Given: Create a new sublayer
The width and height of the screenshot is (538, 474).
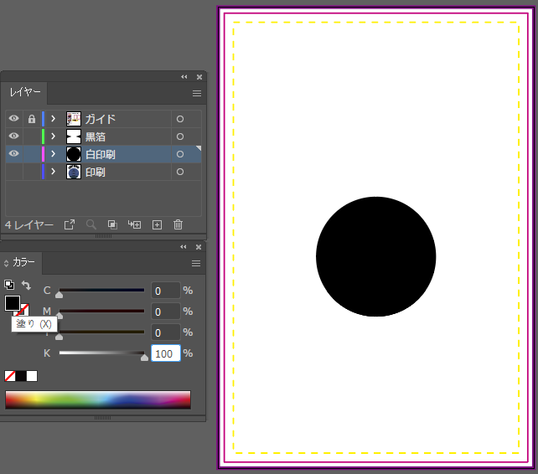Looking at the screenshot, I should tap(134, 224).
